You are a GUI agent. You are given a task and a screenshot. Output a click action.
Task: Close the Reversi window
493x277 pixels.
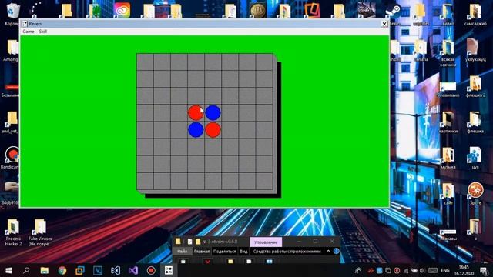pos(384,24)
